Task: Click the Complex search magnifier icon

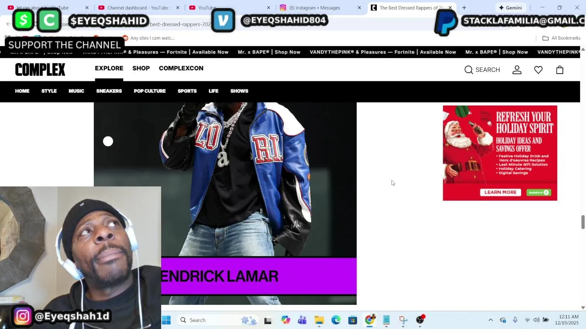Action: [x=468, y=70]
